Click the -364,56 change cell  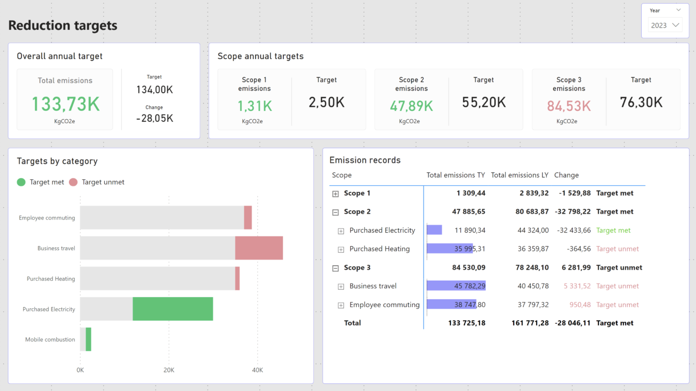tap(578, 249)
